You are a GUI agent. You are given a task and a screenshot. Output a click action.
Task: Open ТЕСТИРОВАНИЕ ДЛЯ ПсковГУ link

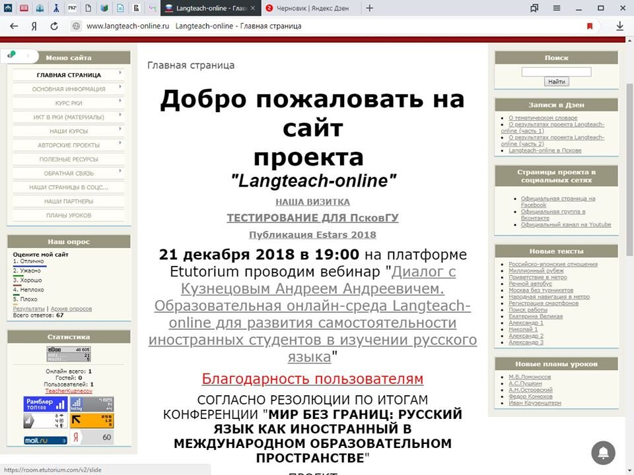click(312, 218)
